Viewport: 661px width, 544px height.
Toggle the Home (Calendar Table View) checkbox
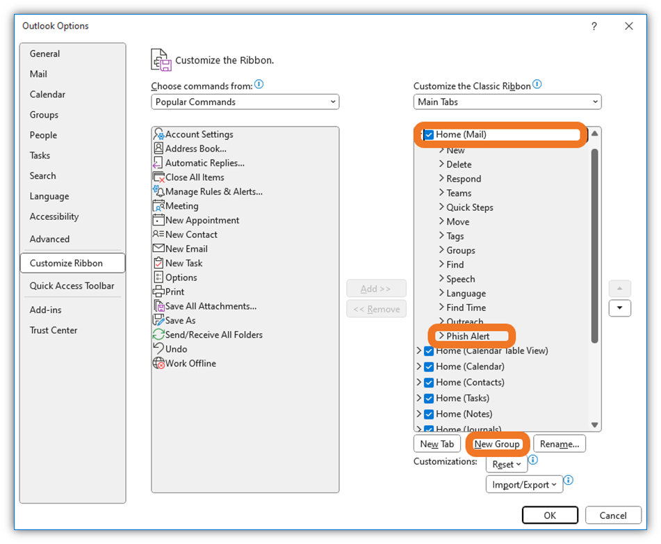click(429, 351)
